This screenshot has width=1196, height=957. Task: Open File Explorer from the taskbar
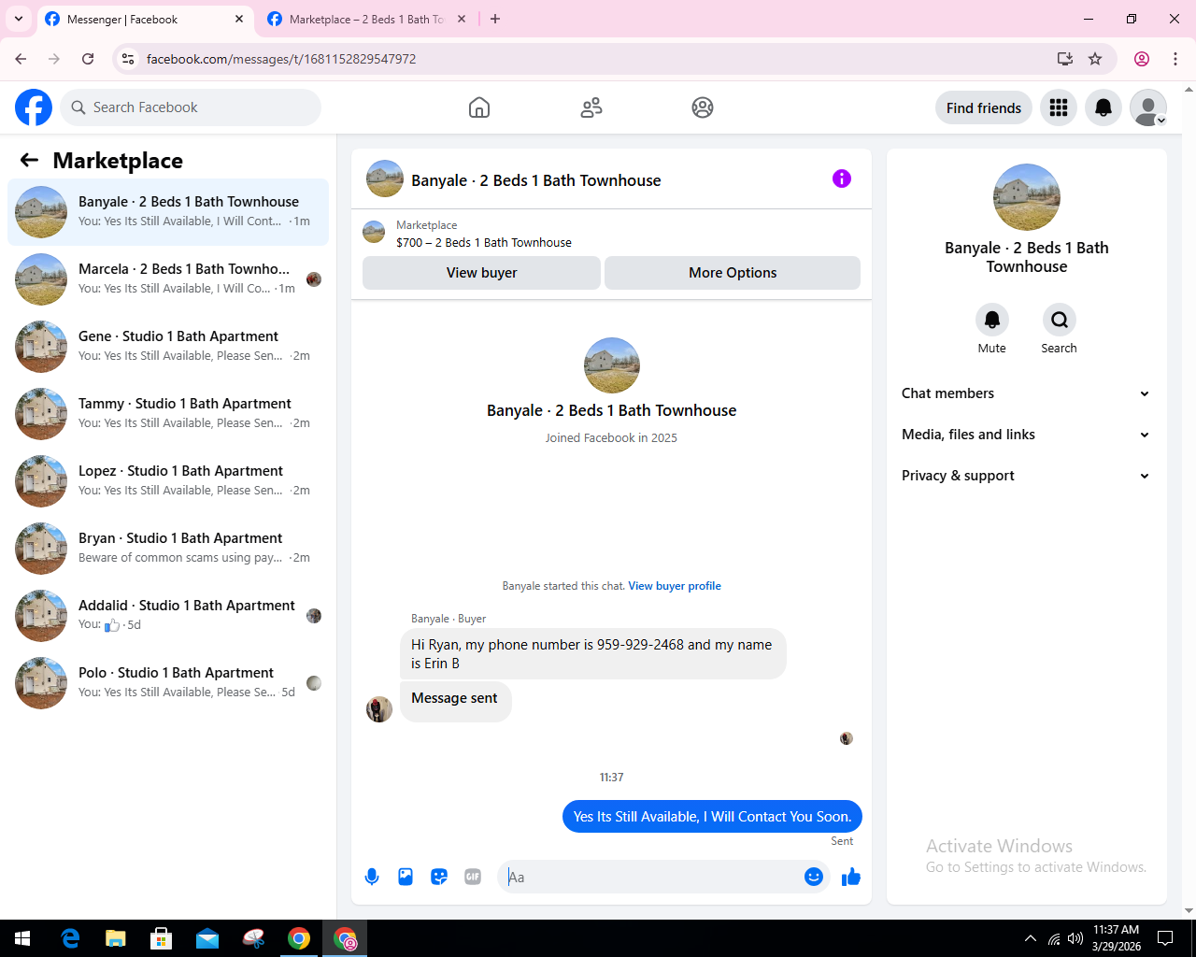click(x=116, y=938)
